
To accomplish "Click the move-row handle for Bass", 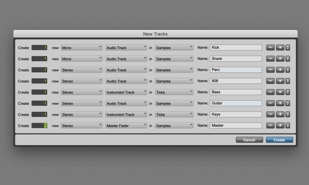I will pyautogui.click(x=288, y=92).
